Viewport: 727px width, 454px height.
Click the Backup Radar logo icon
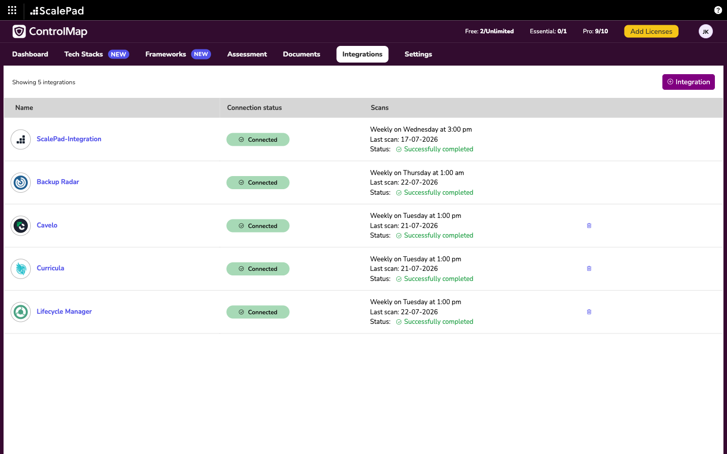click(x=21, y=183)
